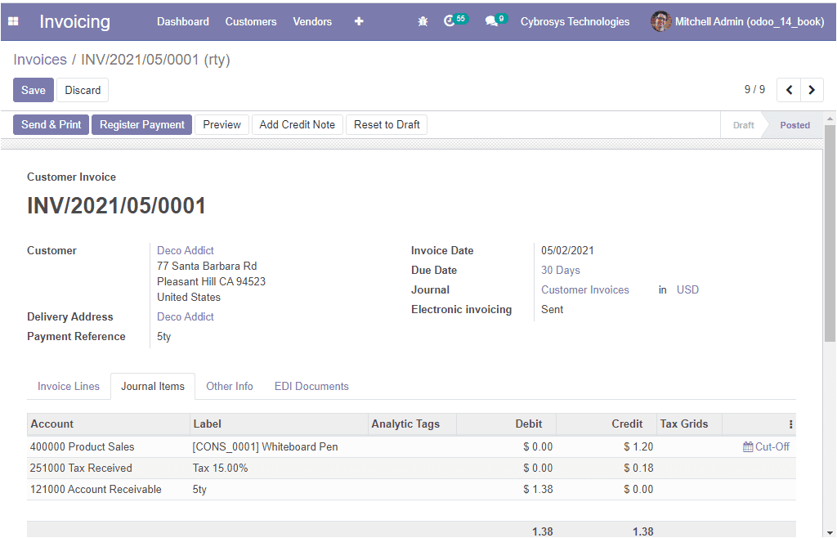Click the Discard button
This screenshot has height=538, width=837.
click(x=83, y=90)
